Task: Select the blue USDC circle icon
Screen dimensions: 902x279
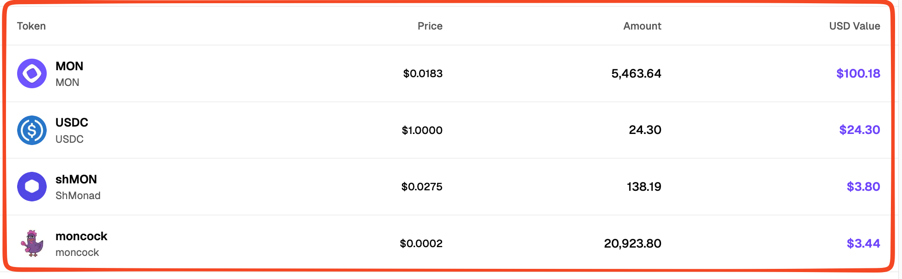Action: click(x=31, y=130)
